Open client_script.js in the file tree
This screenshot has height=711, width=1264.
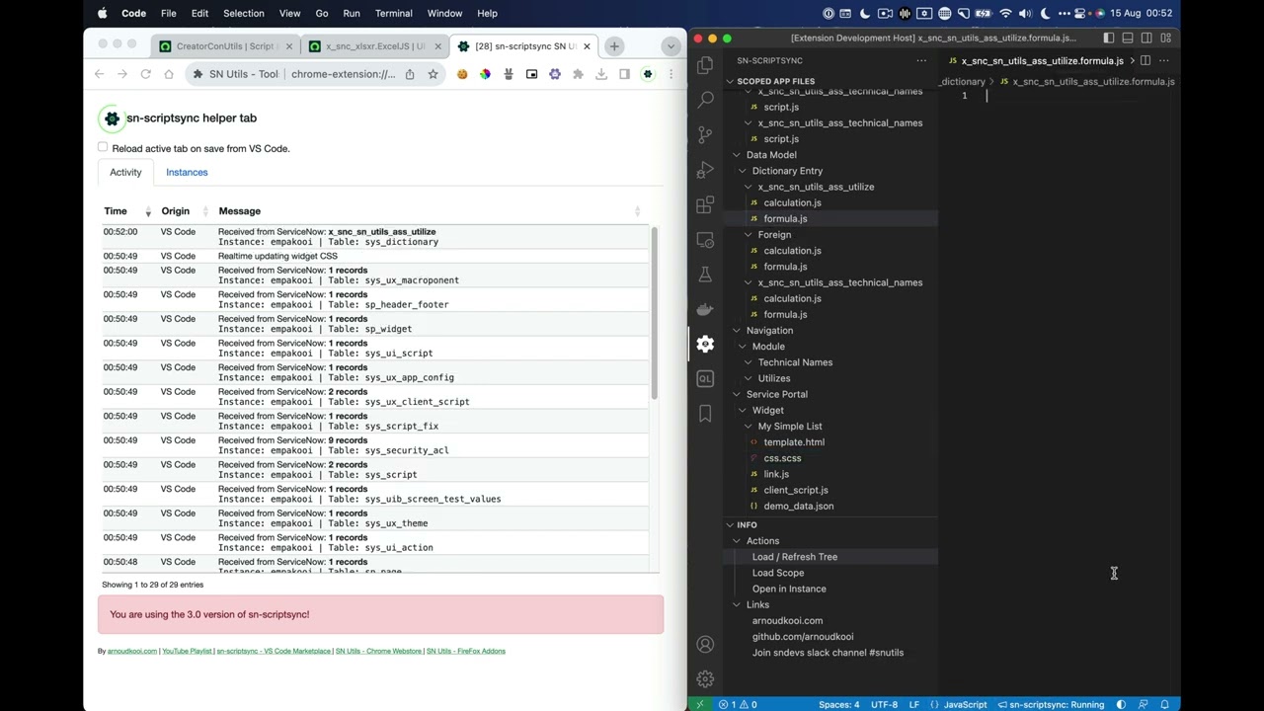click(796, 490)
